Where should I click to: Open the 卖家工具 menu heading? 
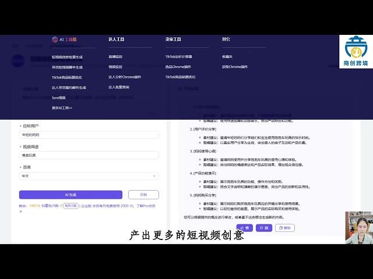(173, 39)
